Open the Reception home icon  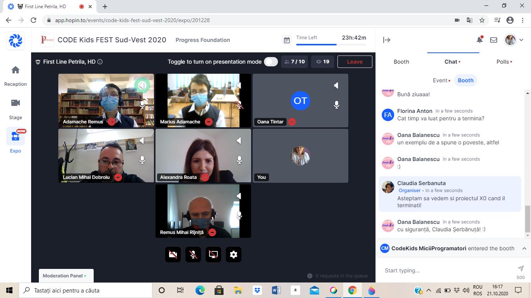click(16, 70)
